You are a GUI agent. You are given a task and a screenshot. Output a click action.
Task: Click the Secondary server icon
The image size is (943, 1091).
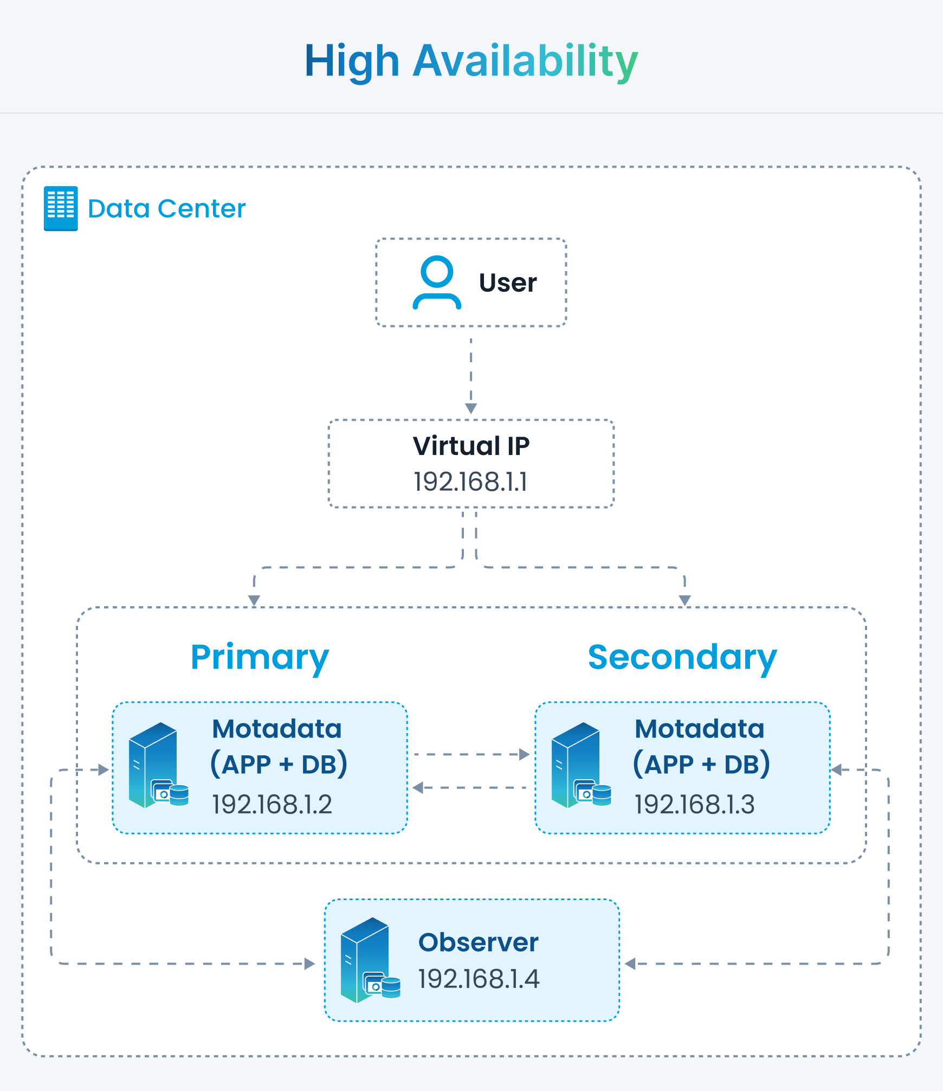coord(582,765)
